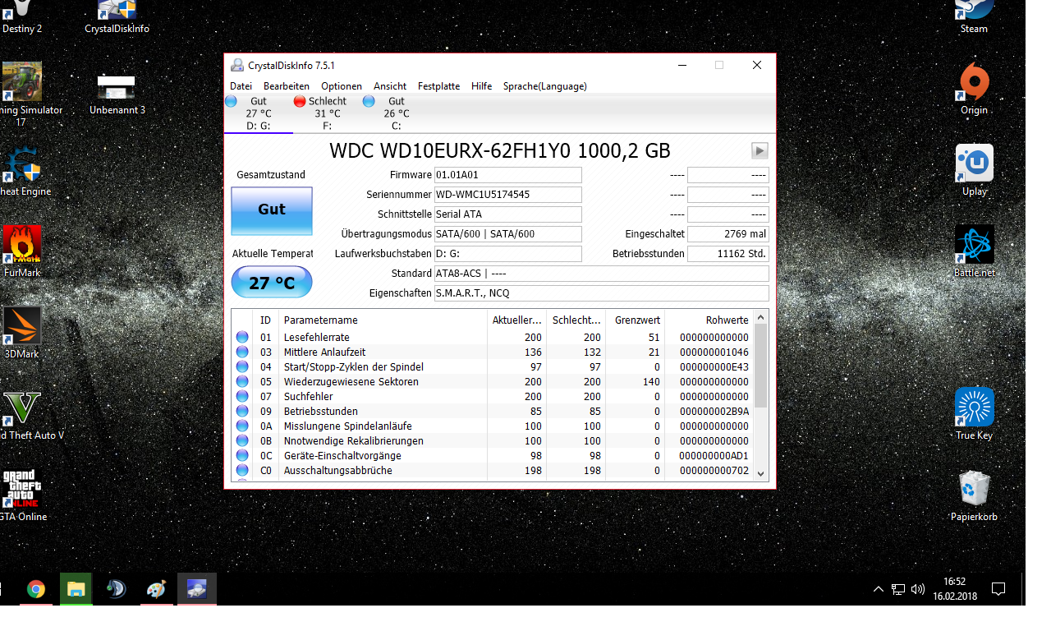Click the status orb for Wiederzugewiesene Sektoren

(242, 382)
